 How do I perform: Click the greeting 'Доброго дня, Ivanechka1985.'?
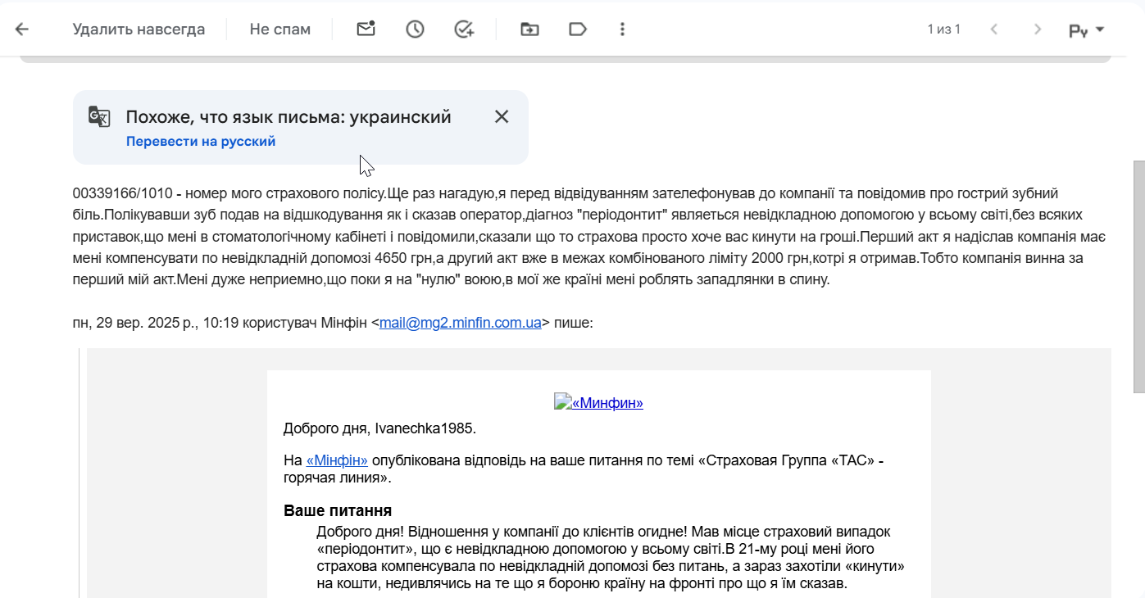(x=379, y=428)
